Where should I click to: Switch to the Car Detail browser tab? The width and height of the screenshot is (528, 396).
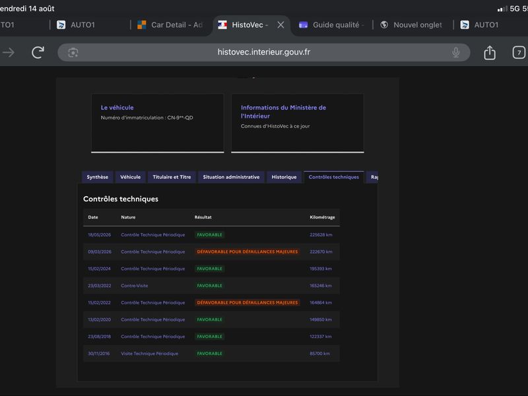(170, 25)
